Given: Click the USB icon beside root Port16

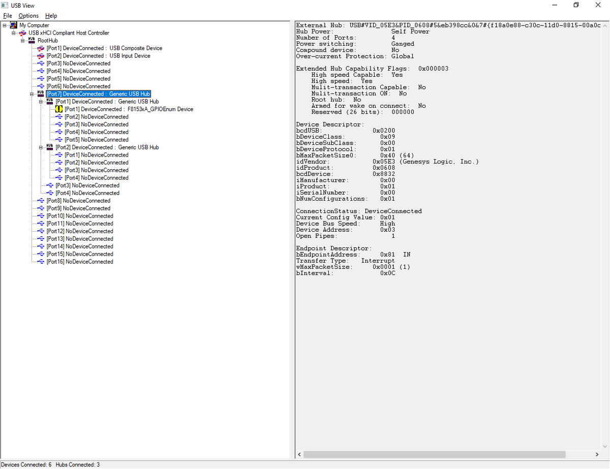Looking at the screenshot, I should 41,261.
